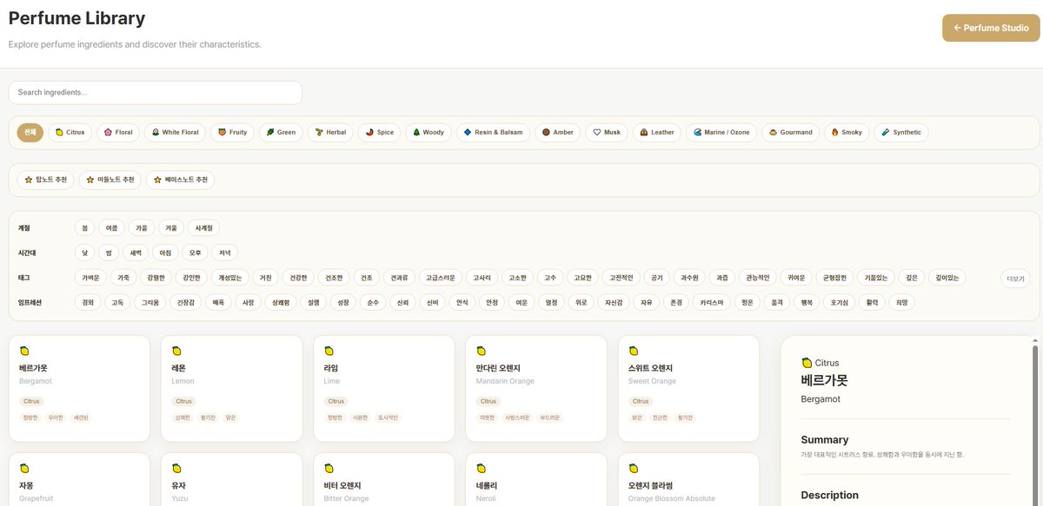The height and width of the screenshot is (506, 1043).
Task: Select the Amber category chip
Action: point(558,133)
